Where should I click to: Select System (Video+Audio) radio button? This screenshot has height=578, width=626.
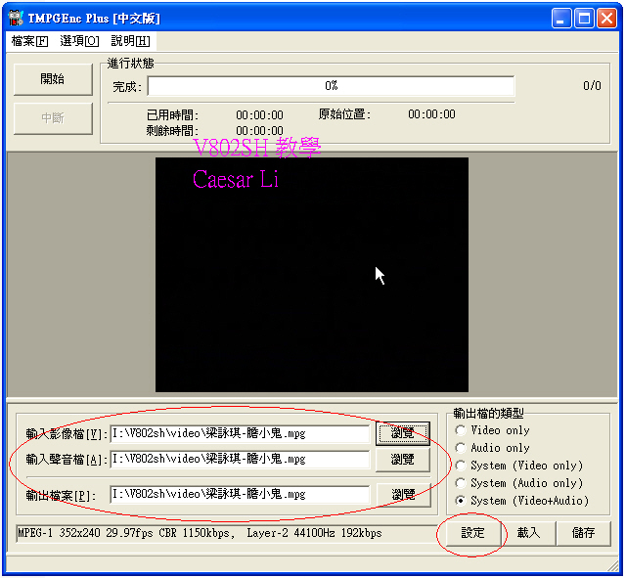[461, 501]
